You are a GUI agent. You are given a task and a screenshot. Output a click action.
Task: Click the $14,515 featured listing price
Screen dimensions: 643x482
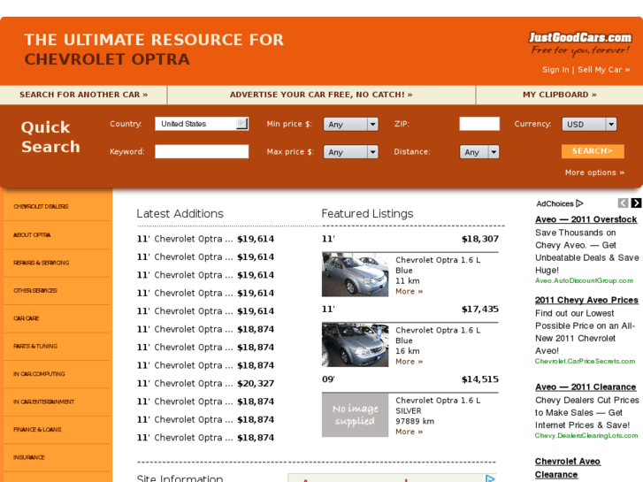480,379
